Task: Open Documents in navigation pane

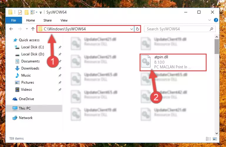Action: (x=28, y=61)
